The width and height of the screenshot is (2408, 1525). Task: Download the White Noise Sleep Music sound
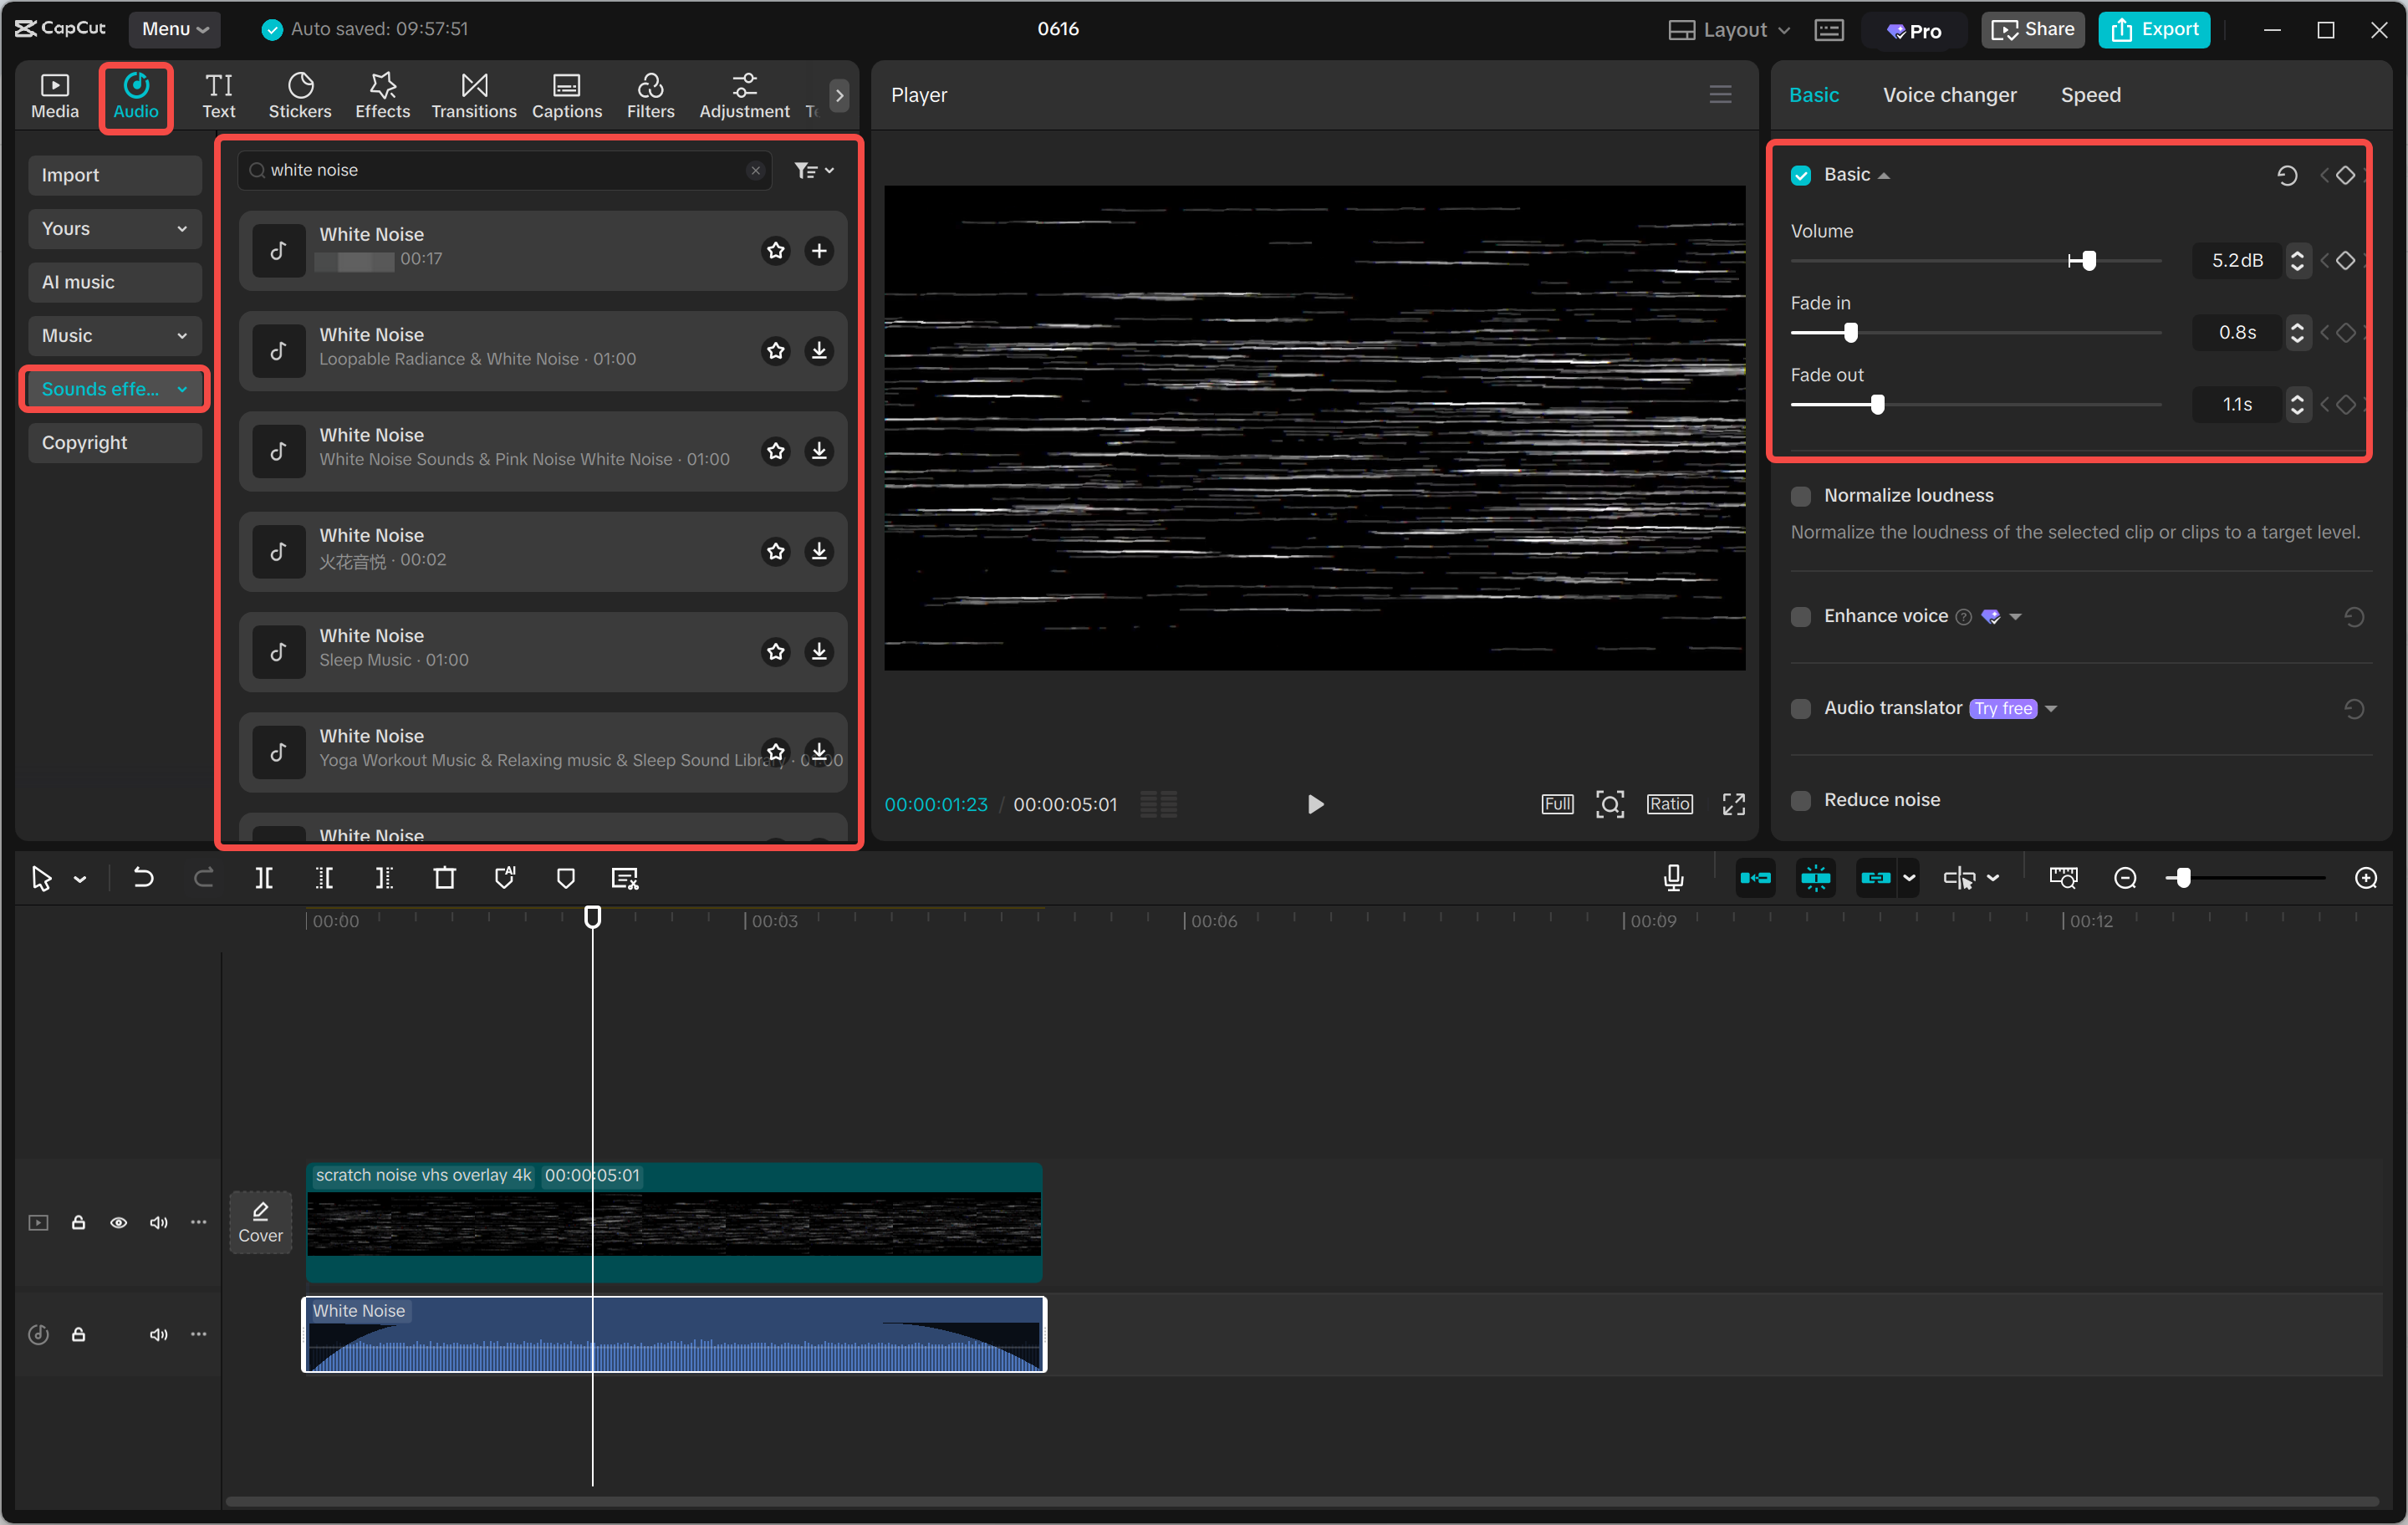click(x=819, y=651)
